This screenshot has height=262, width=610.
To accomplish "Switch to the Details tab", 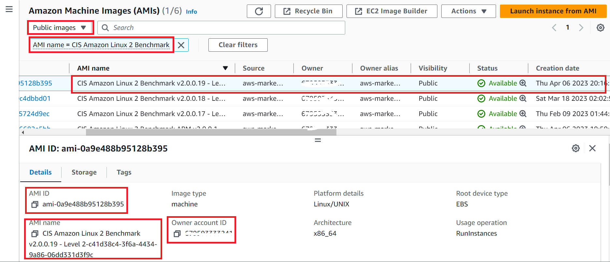I will pyautogui.click(x=41, y=172).
